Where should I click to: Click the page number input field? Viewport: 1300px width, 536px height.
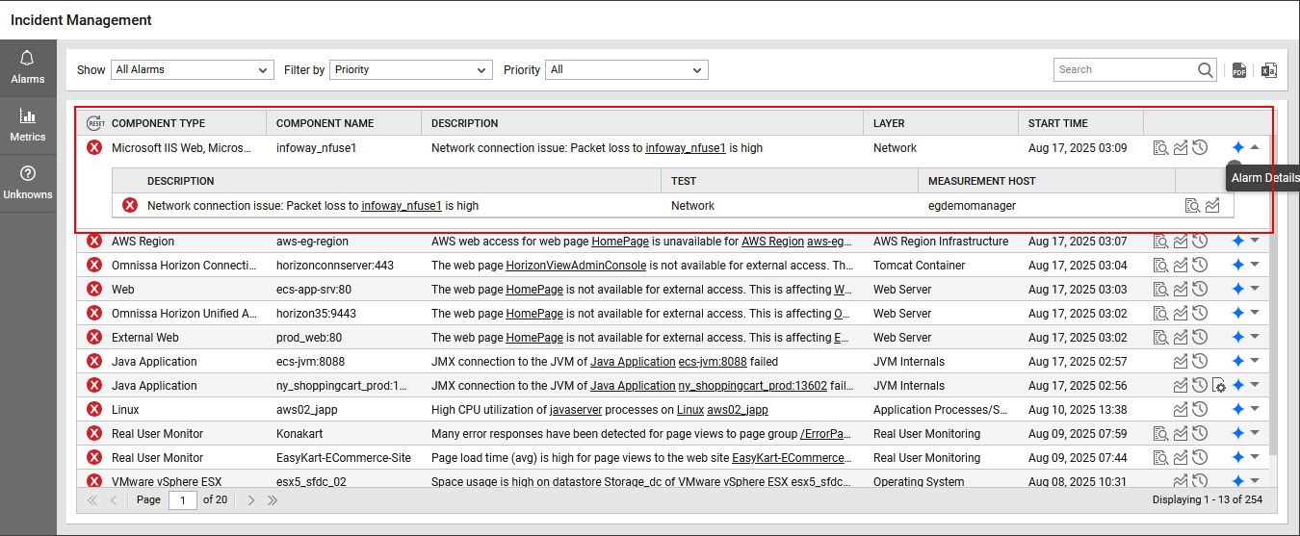(x=183, y=500)
